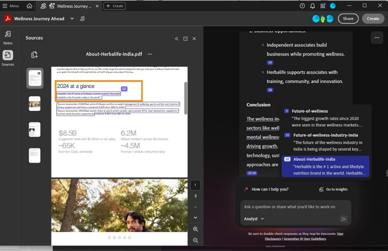The width and height of the screenshot is (388, 251).
Task: Open the notifications bell
Action: [x=312, y=6]
